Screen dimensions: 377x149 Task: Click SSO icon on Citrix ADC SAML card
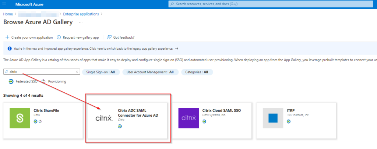120,126
